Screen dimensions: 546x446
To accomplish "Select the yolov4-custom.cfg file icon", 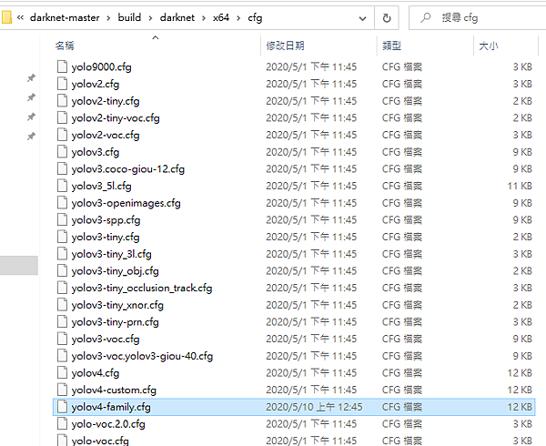I will [62, 390].
